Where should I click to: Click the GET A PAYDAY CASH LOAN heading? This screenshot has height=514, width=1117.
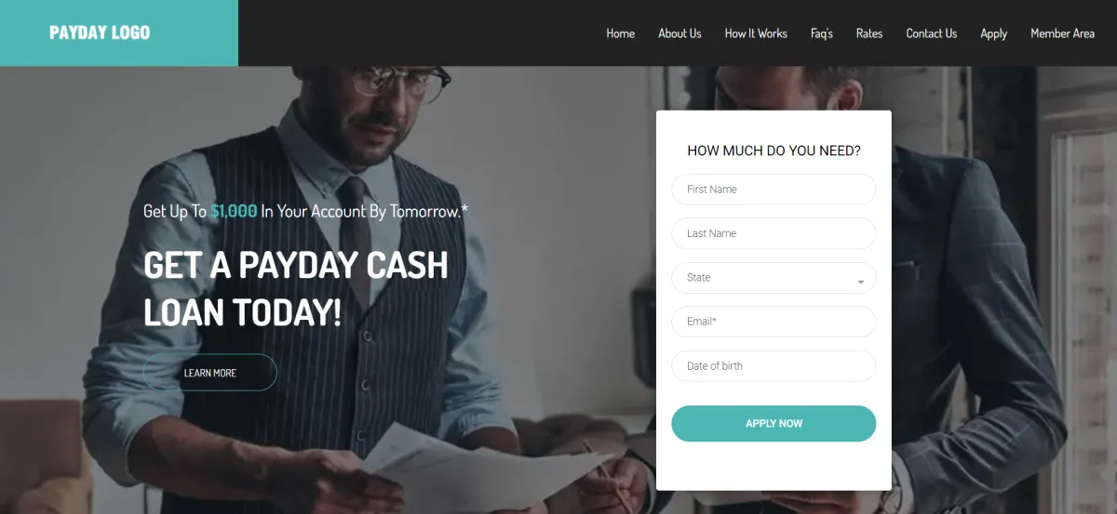[x=296, y=289]
